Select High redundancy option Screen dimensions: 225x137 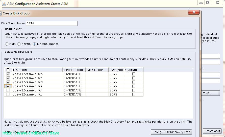click(7, 44)
